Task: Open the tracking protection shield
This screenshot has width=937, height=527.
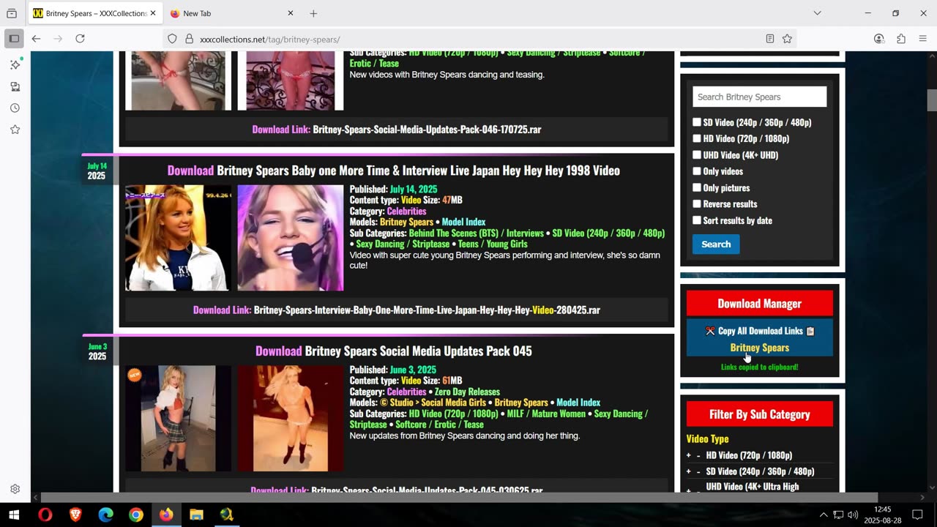Action: pyautogui.click(x=173, y=39)
